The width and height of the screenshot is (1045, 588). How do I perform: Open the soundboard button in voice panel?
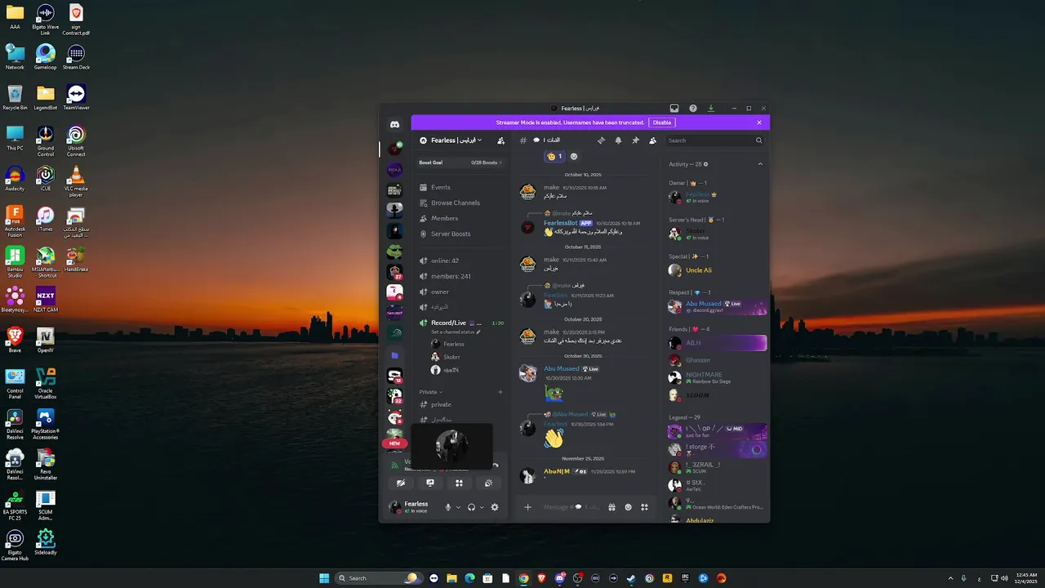point(488,483)
